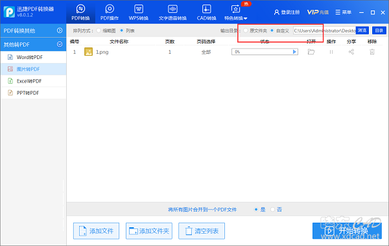Start conversion with progress bar play arrow
This screenshot has width=389, height=246.
tap(294, 52)
